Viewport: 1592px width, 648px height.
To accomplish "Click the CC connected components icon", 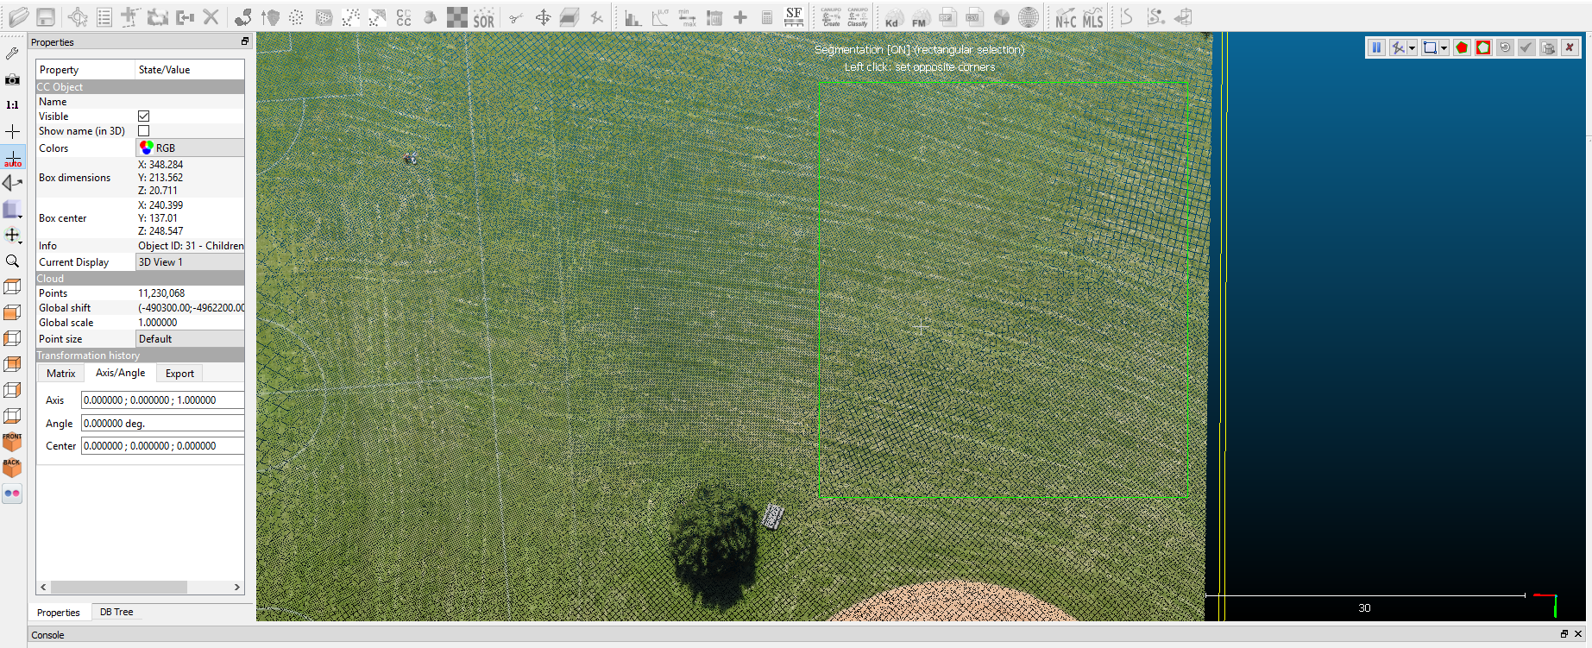I will tap(404, 16).
